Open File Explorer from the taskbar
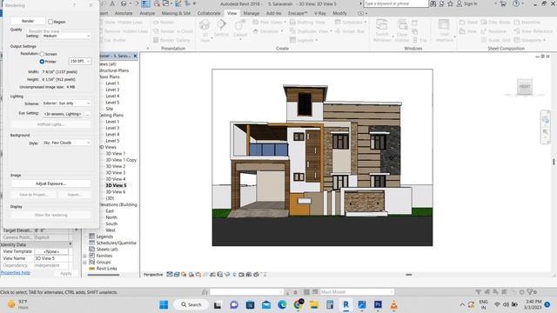The width and height of the screenshot is (557, 313). click(314, 304)
